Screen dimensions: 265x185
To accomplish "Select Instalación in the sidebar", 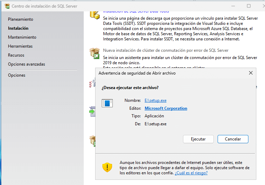I will pos(18,28).
